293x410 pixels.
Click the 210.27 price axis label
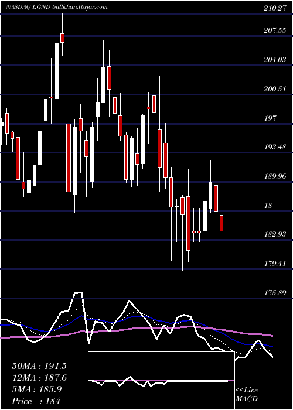(x=274, y=8)
